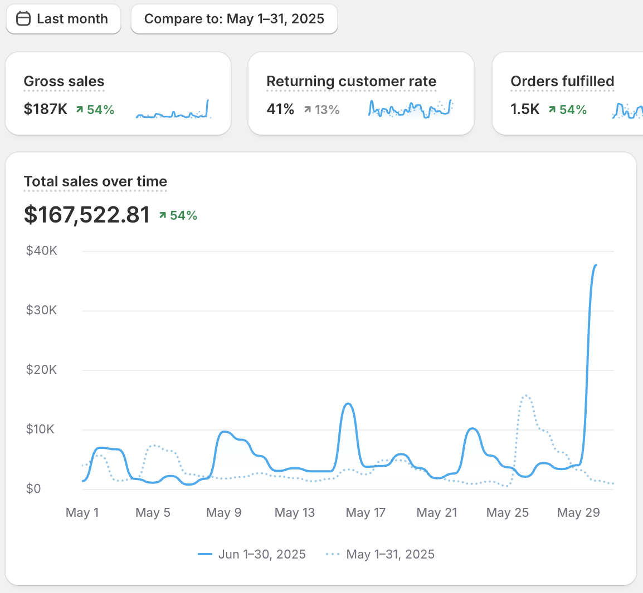The width and height of the screenshot is (643, 593).
Task: Click the dotted line legend swatch
Action: point(333,554)
